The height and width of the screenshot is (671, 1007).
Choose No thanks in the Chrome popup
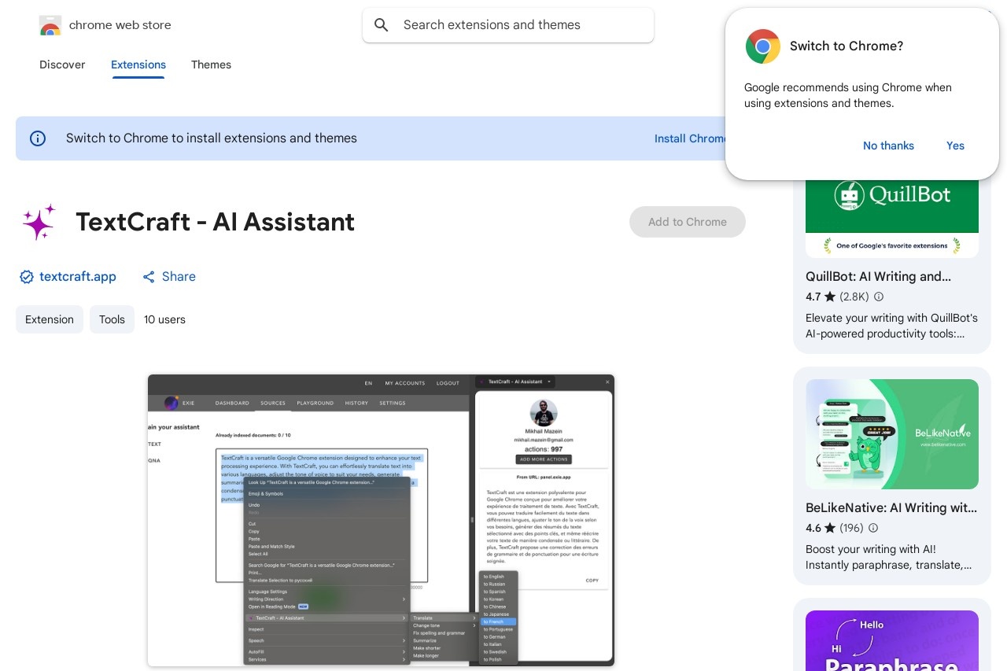point(888,146)
